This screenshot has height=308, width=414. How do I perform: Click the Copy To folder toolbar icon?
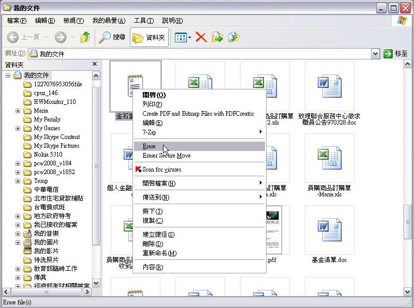coord(234,37)
